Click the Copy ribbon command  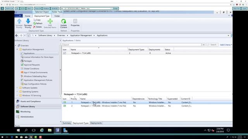tap(37, 20)
